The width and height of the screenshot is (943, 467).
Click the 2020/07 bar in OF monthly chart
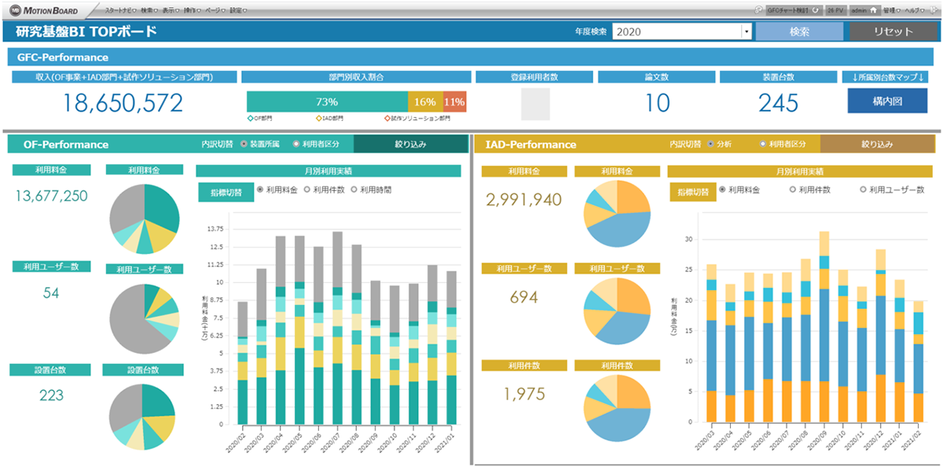pos(336,328)
